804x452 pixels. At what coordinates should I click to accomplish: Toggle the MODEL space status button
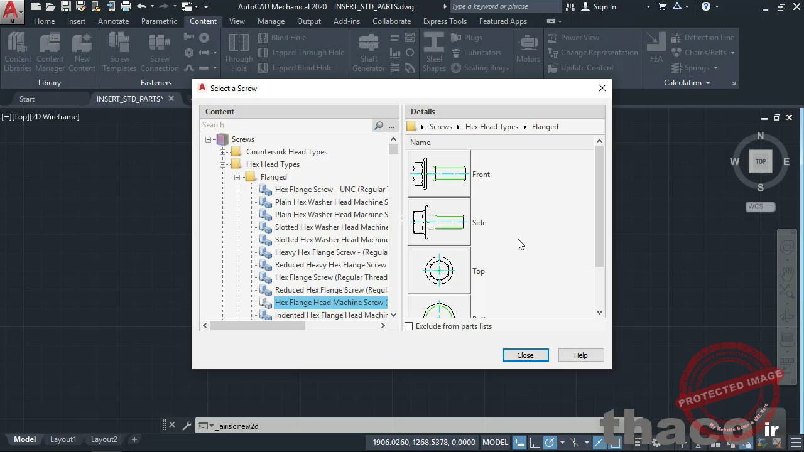(495, 443)
